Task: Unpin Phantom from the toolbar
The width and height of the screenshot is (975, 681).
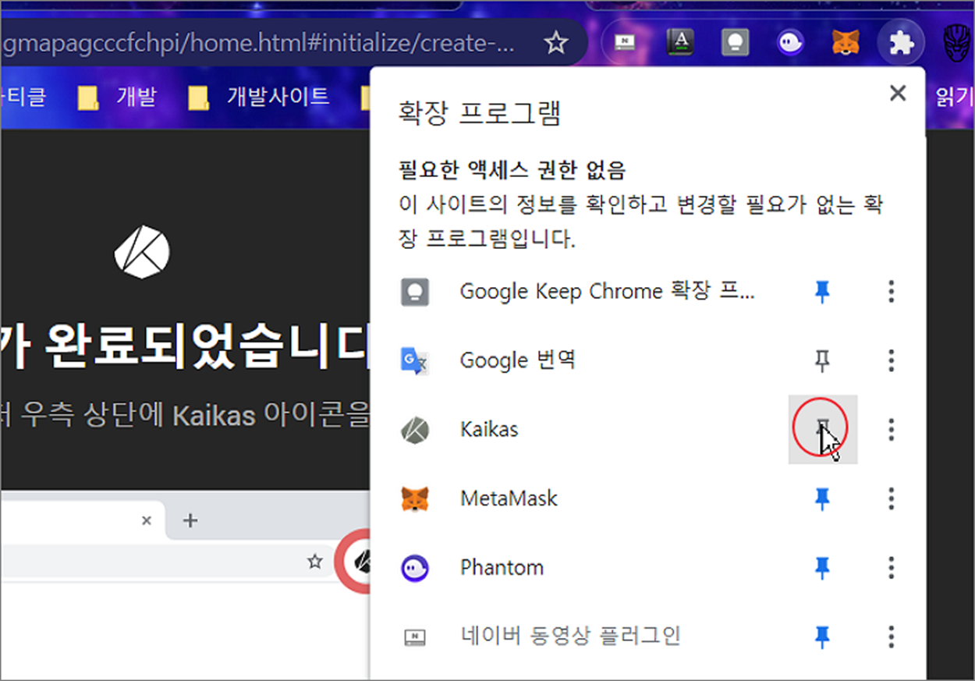Action: (822, 567)
